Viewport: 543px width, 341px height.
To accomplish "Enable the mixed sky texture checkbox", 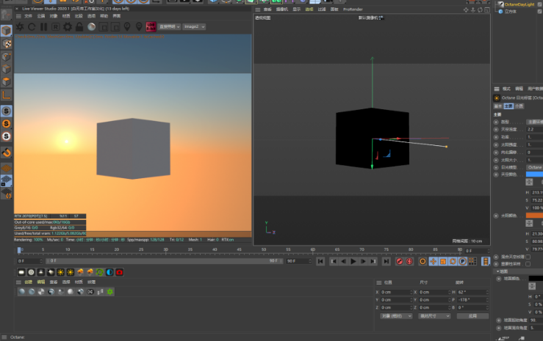I will [528, 256].
